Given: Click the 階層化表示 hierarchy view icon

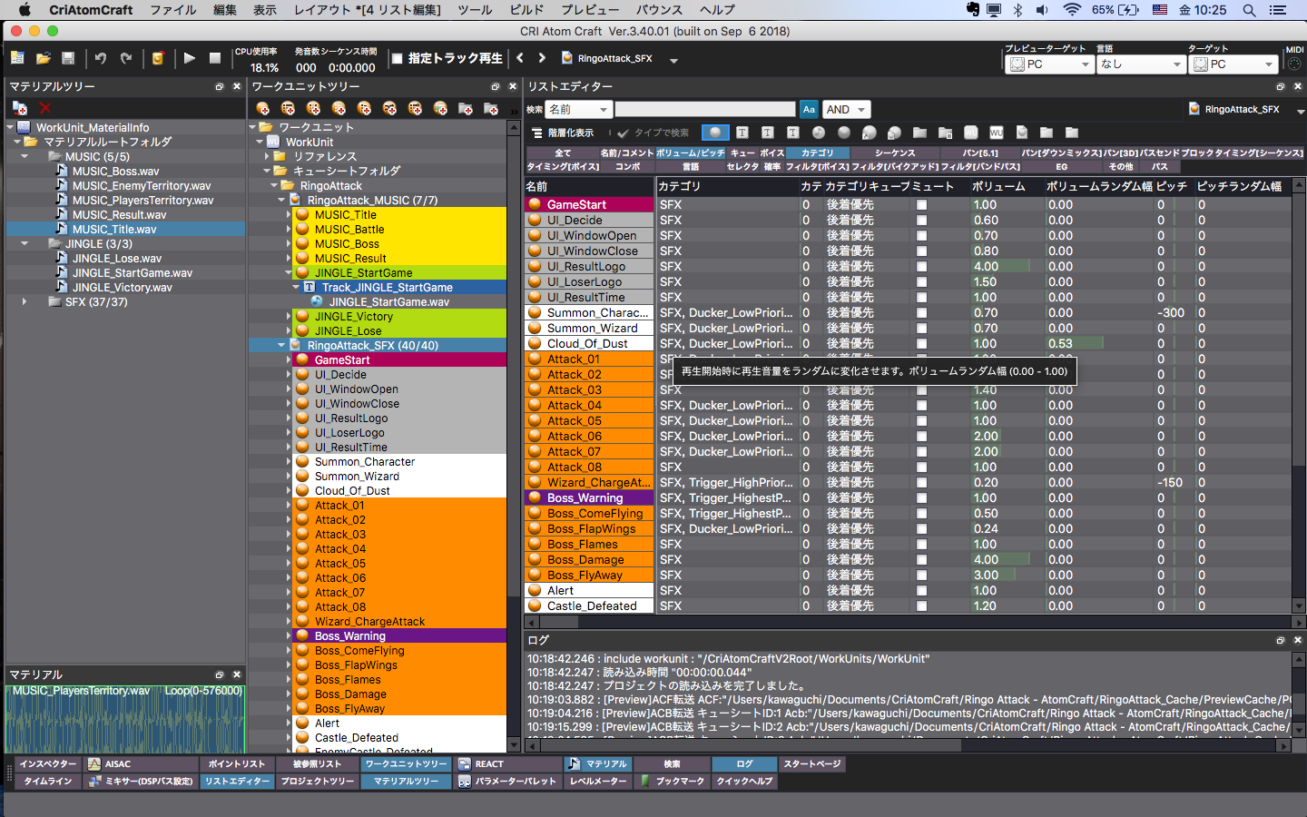Looking at the screenshot, I should 536,133.
